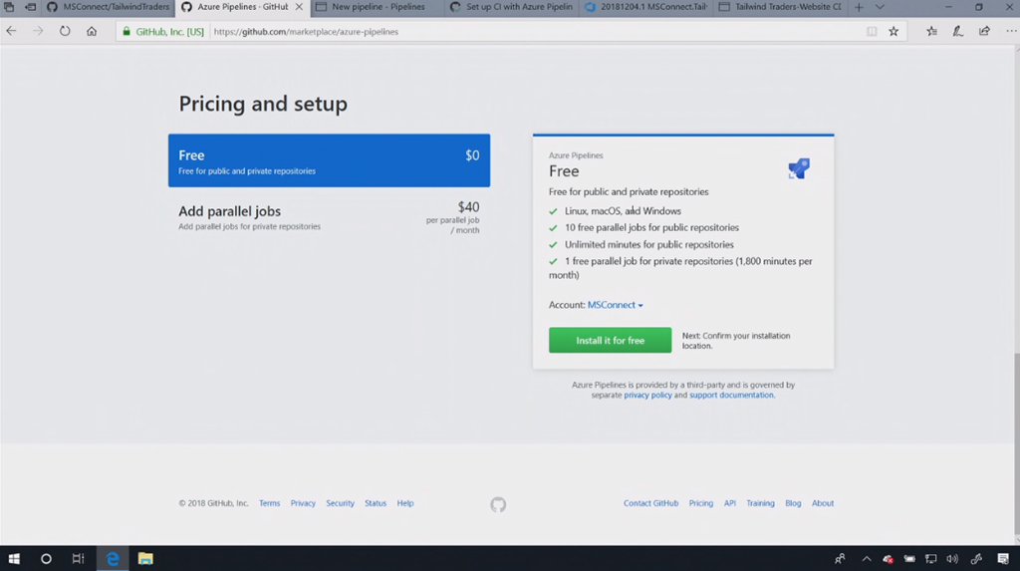
Task: Open Windows Ink Workspace tray icon
Action: tap(976, 559)
